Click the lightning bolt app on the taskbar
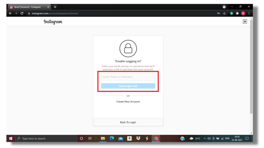 pos(147,138)
